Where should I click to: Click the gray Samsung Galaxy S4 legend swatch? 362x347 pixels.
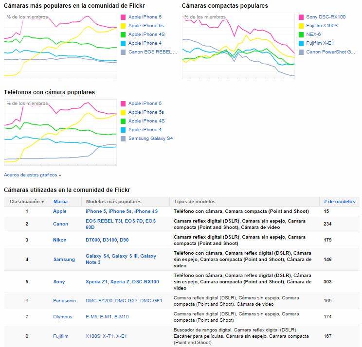click(x=123, y=139)
